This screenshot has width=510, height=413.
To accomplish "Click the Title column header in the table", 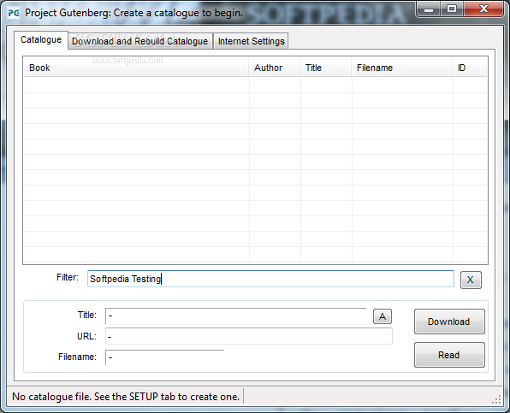I will coord(326,68).
